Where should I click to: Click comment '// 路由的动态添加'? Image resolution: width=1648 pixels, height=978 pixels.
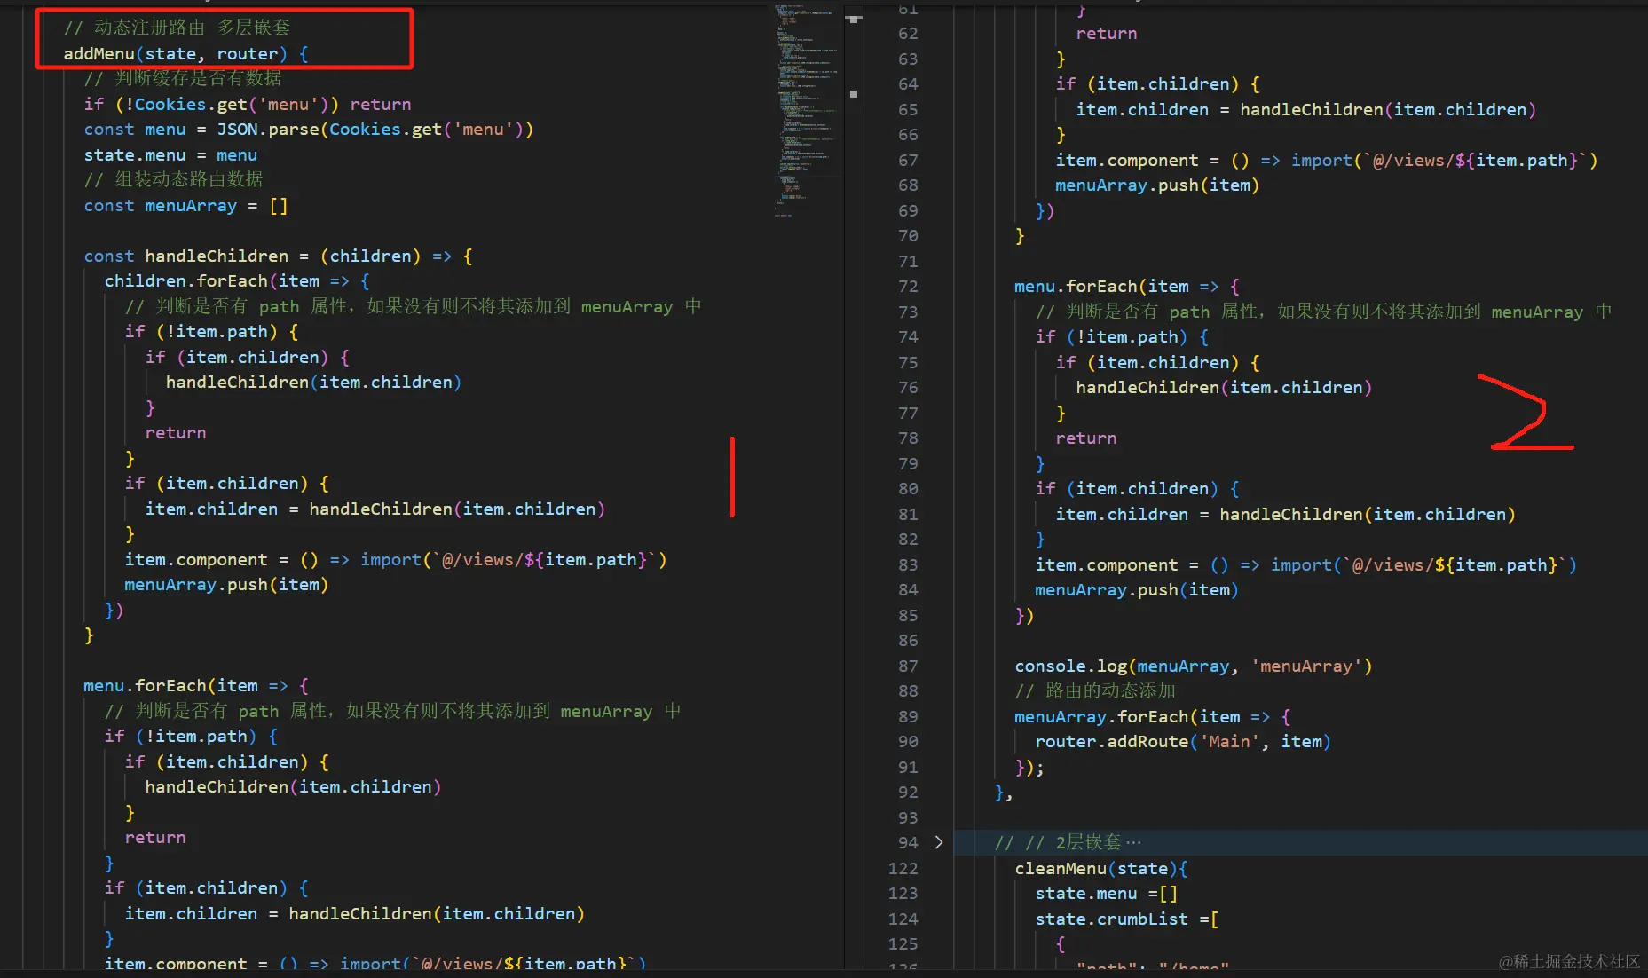[1095, 691]
